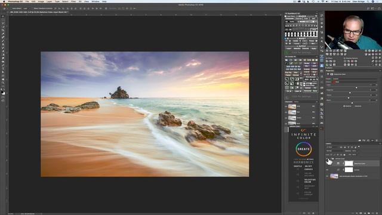The width and height of the screenshot is (382, 215).
Task: Open the workspace switcher icon
Action: pos(373,8)
